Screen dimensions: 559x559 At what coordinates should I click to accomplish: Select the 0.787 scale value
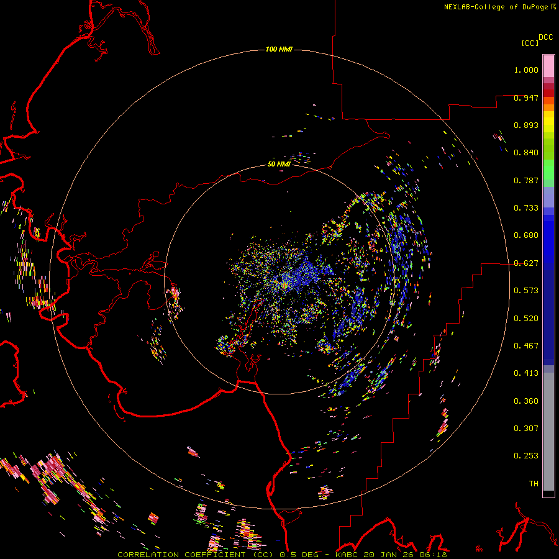pyautogui.click(x=526, y=180)
